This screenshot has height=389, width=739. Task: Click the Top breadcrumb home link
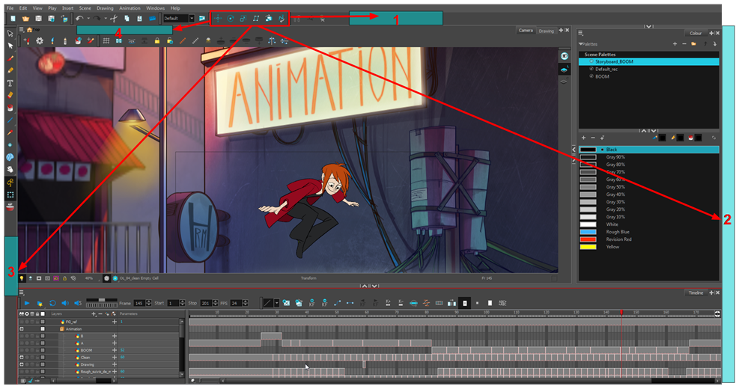pos(33,30)
